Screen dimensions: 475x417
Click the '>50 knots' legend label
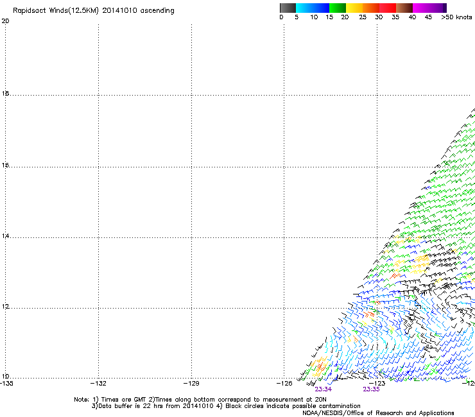click(x=456, y=17)
